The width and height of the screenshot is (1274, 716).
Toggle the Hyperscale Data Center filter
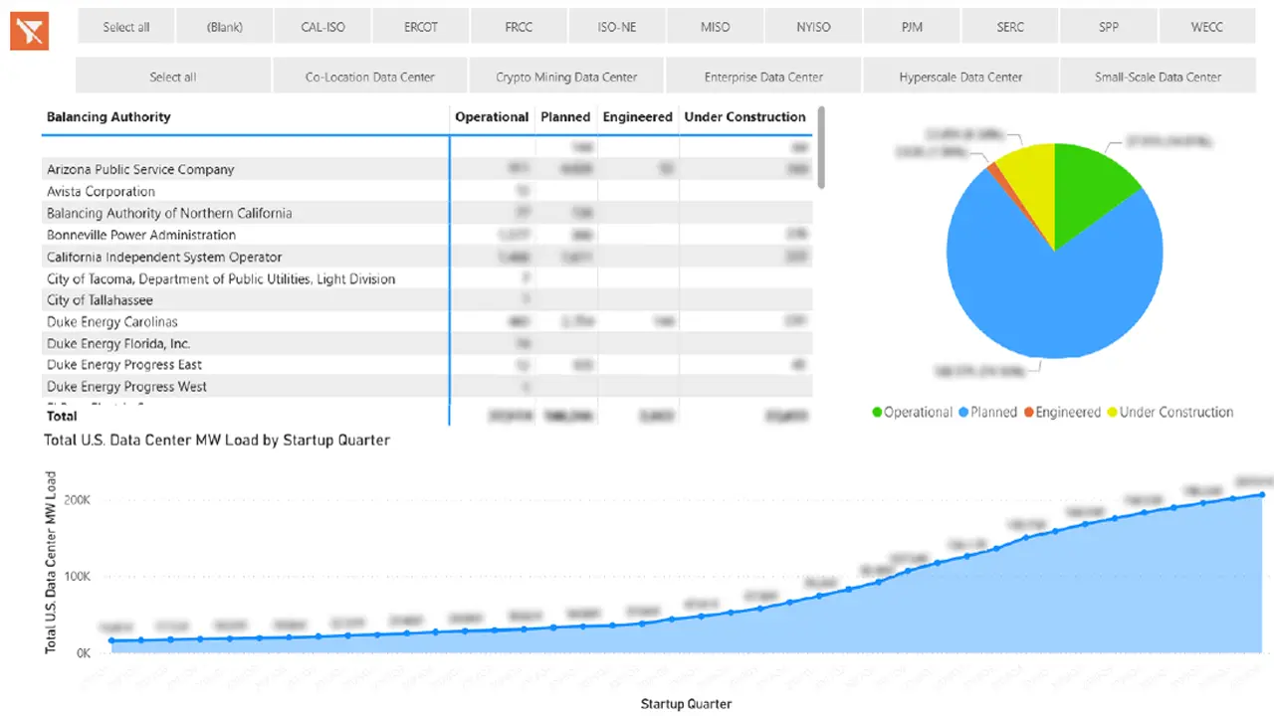coord(960,77)
